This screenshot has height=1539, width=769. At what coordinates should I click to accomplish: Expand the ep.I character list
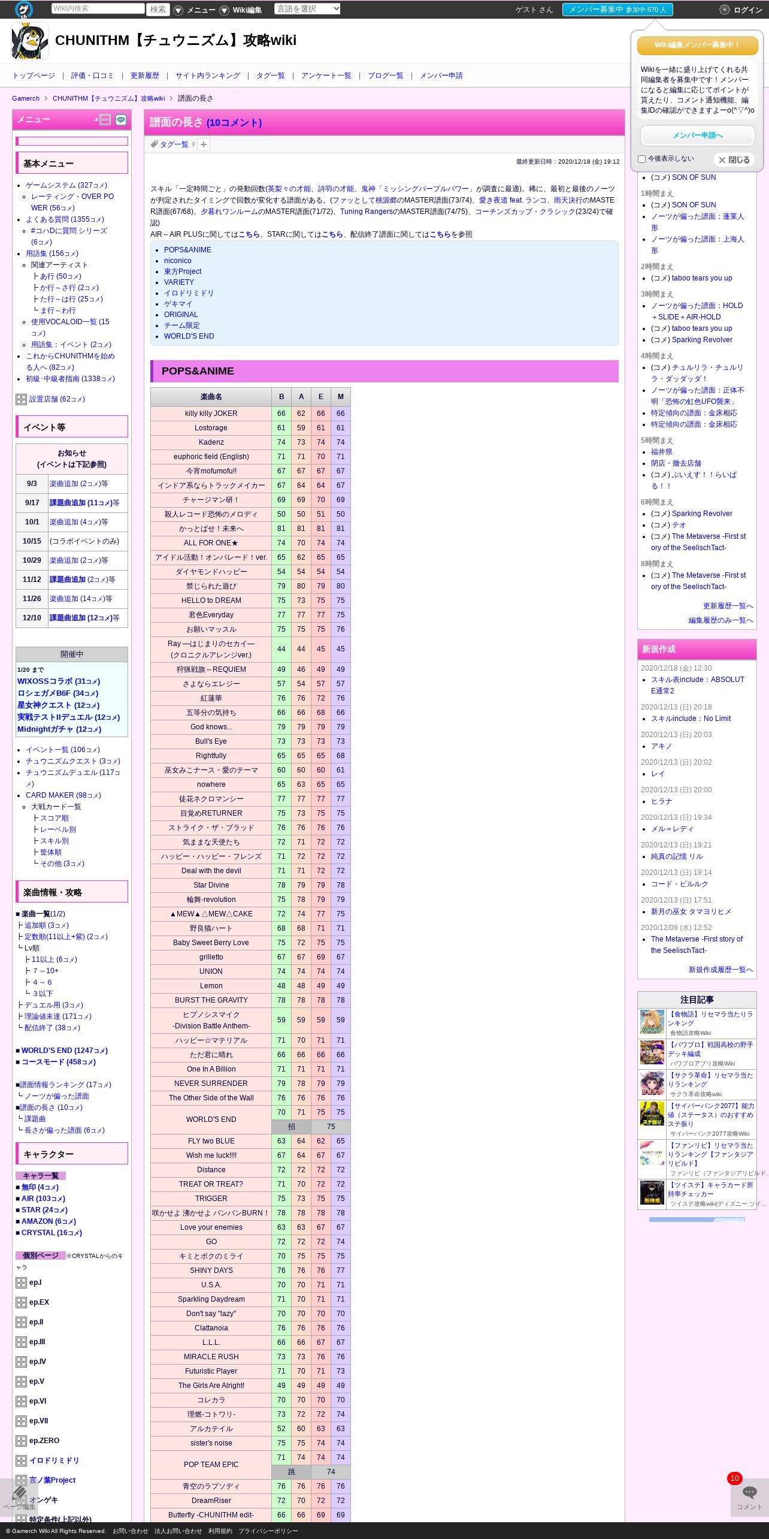tap(21, 1282)
